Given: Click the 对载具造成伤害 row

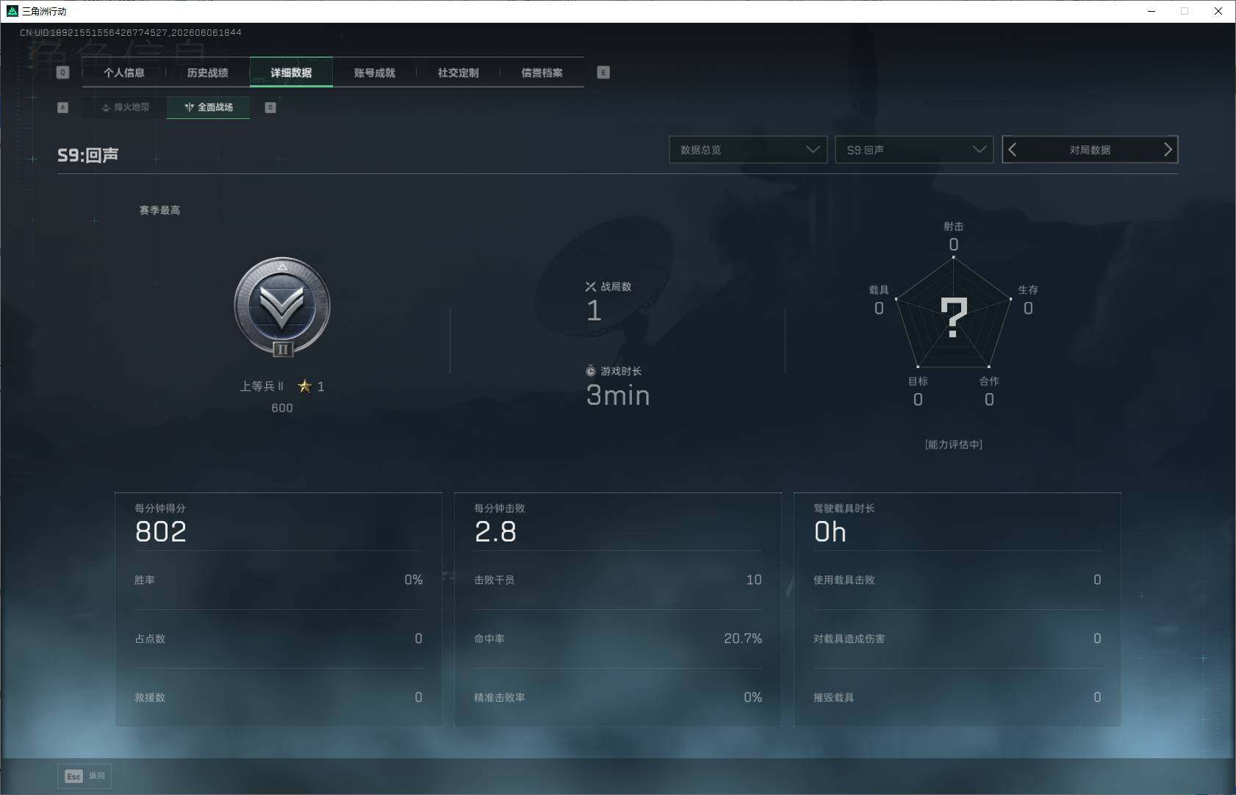Looking at the screenshot, I should coord(957,638).
